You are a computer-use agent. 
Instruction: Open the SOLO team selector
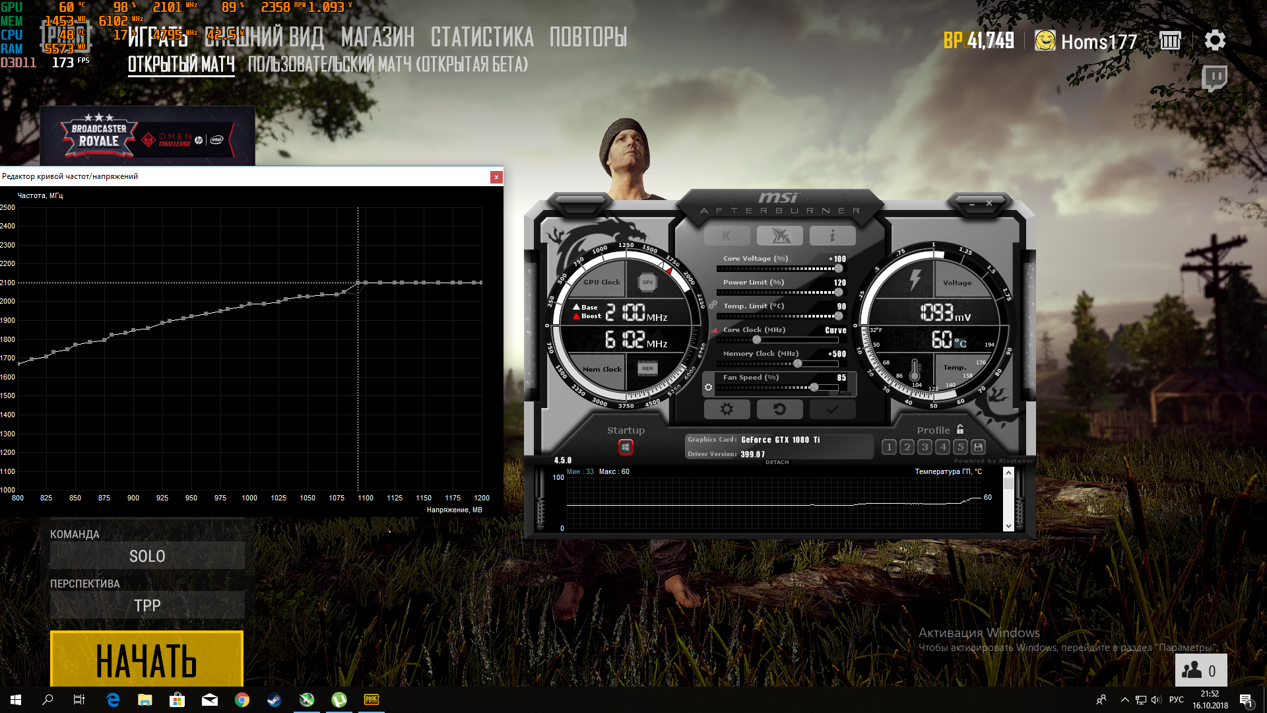pyautogui.click(x=147, y=556)
